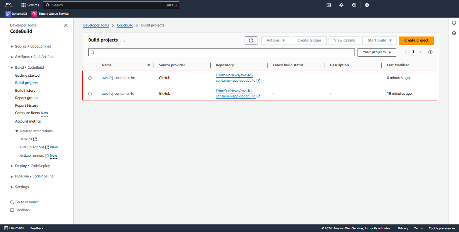
Task: Open footer Feedback link
Action: [37, 228]
